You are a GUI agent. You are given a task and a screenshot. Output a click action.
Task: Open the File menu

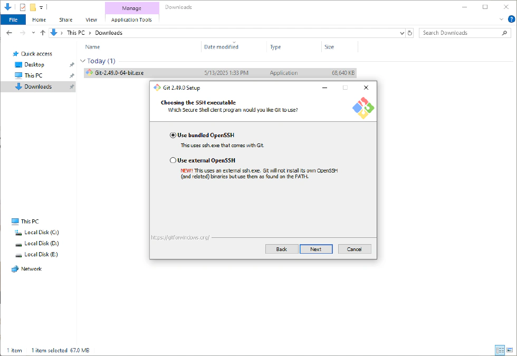13,20
